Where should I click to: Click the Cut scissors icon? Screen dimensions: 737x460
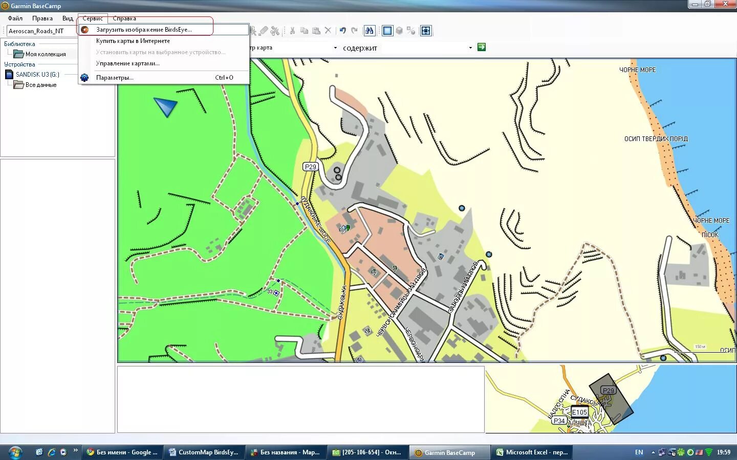tap(292, 31)
